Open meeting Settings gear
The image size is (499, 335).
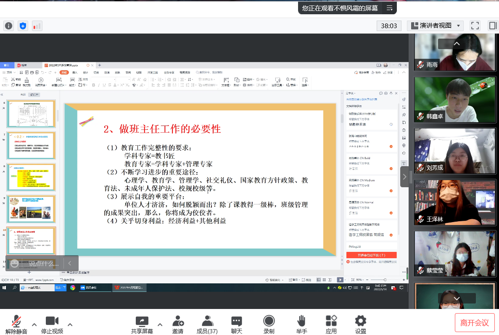pyautogui.click(x=360, y=325)
